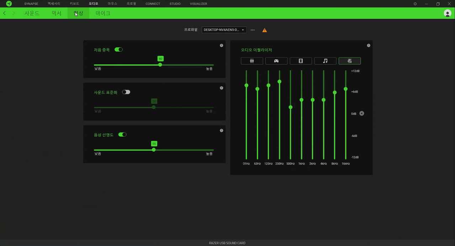Select the music note equalizer preset
Screen dimensions: 455x246
(x=325, y=61)
